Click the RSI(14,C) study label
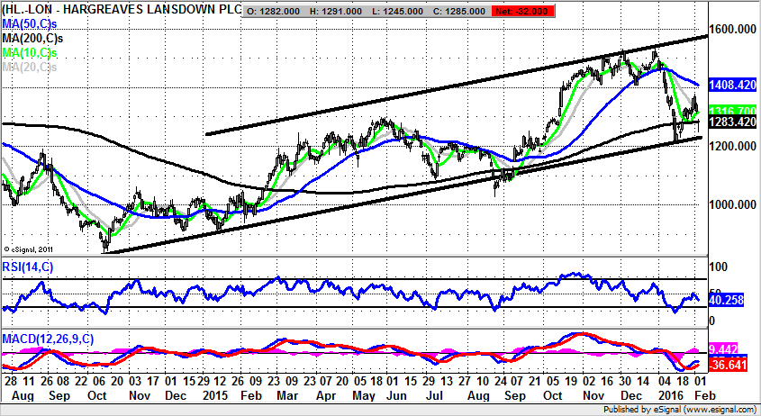The height and width of the screenshot is (416, 761). [x=30, y=265]
